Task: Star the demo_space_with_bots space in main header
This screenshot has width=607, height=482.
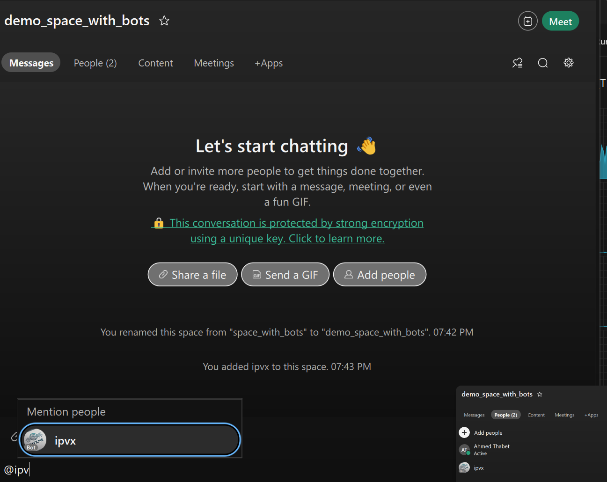Action: point(164,21)
